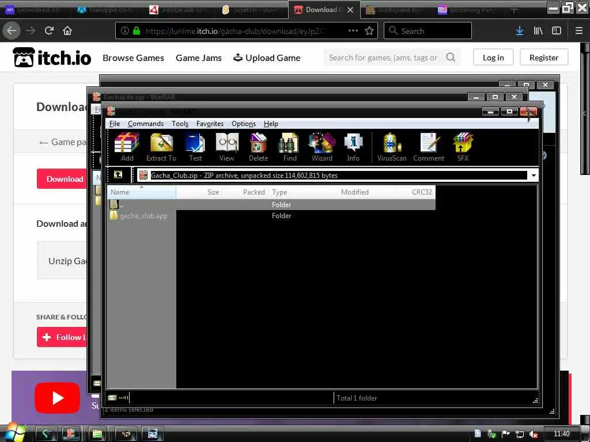Open the Firefox library icon
The height and width of the screenshot is (442, 590).
(x=538, y=31)
